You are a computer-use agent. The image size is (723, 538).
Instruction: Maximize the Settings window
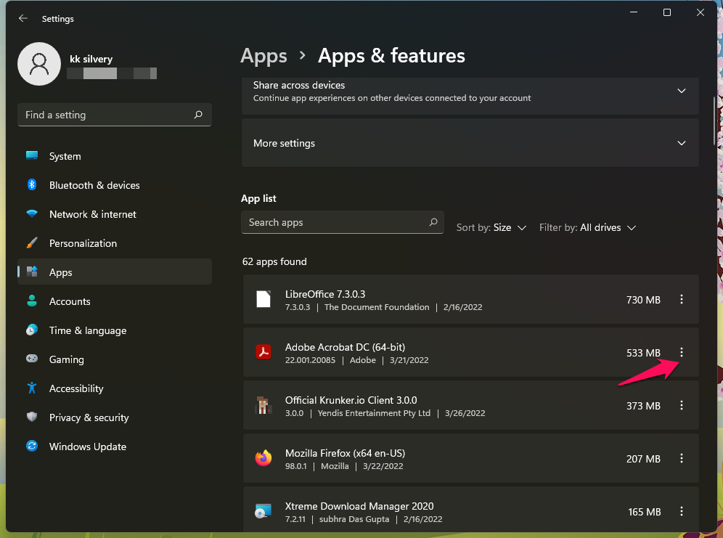coord(667,12)
